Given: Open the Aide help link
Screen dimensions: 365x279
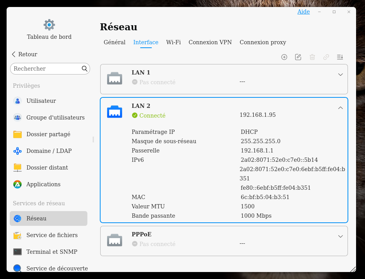Looking at the screenshot, I should (x=304, y=12).
